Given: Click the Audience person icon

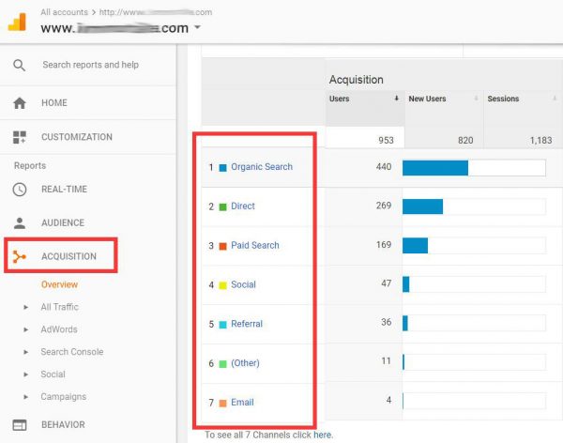Looking at the screenshot, I should pyautogui.click(x=19, y=222).
